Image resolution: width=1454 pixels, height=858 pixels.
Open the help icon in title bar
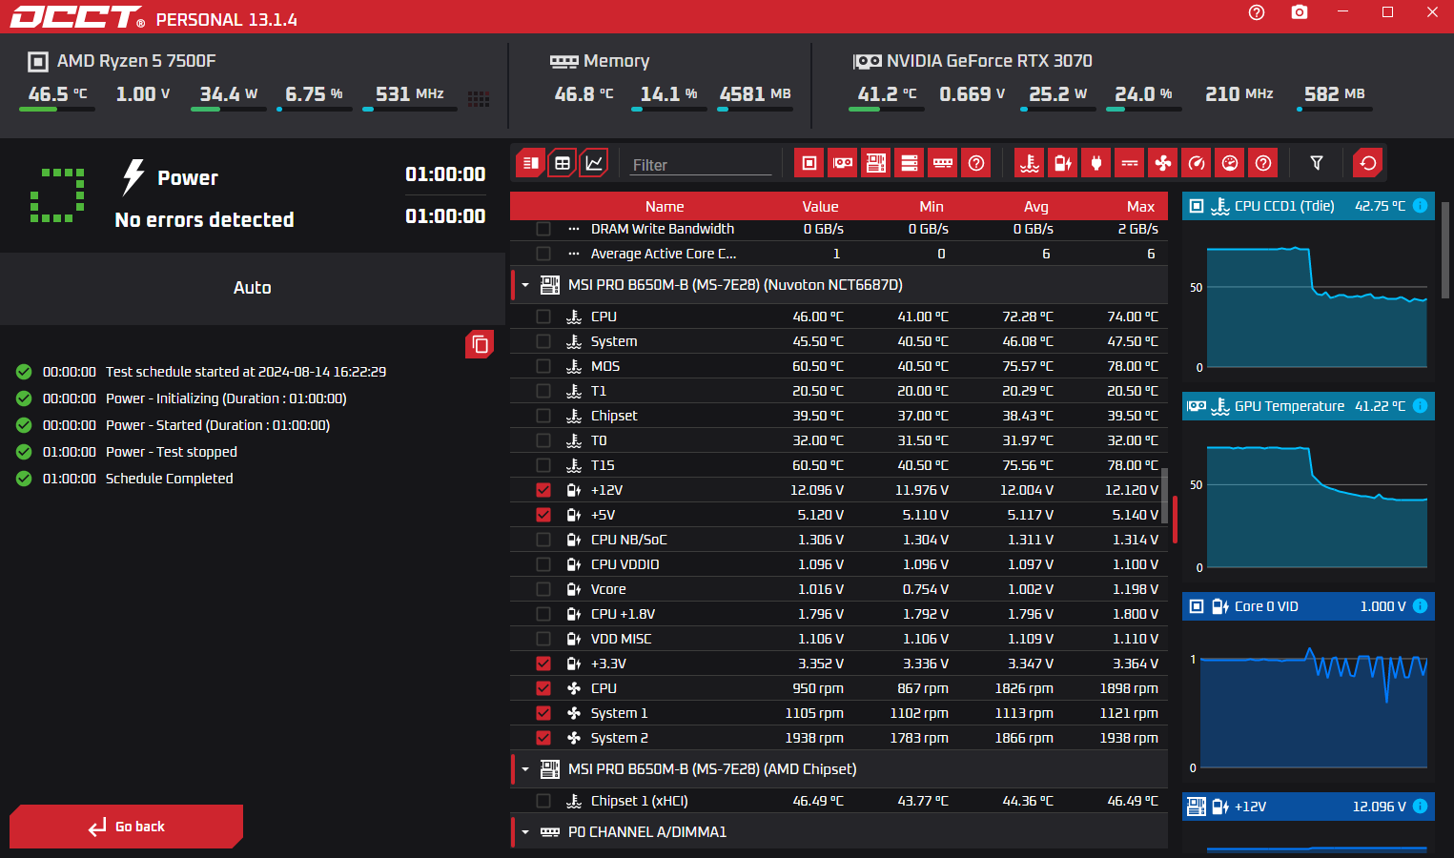(x=1257, y=12)
